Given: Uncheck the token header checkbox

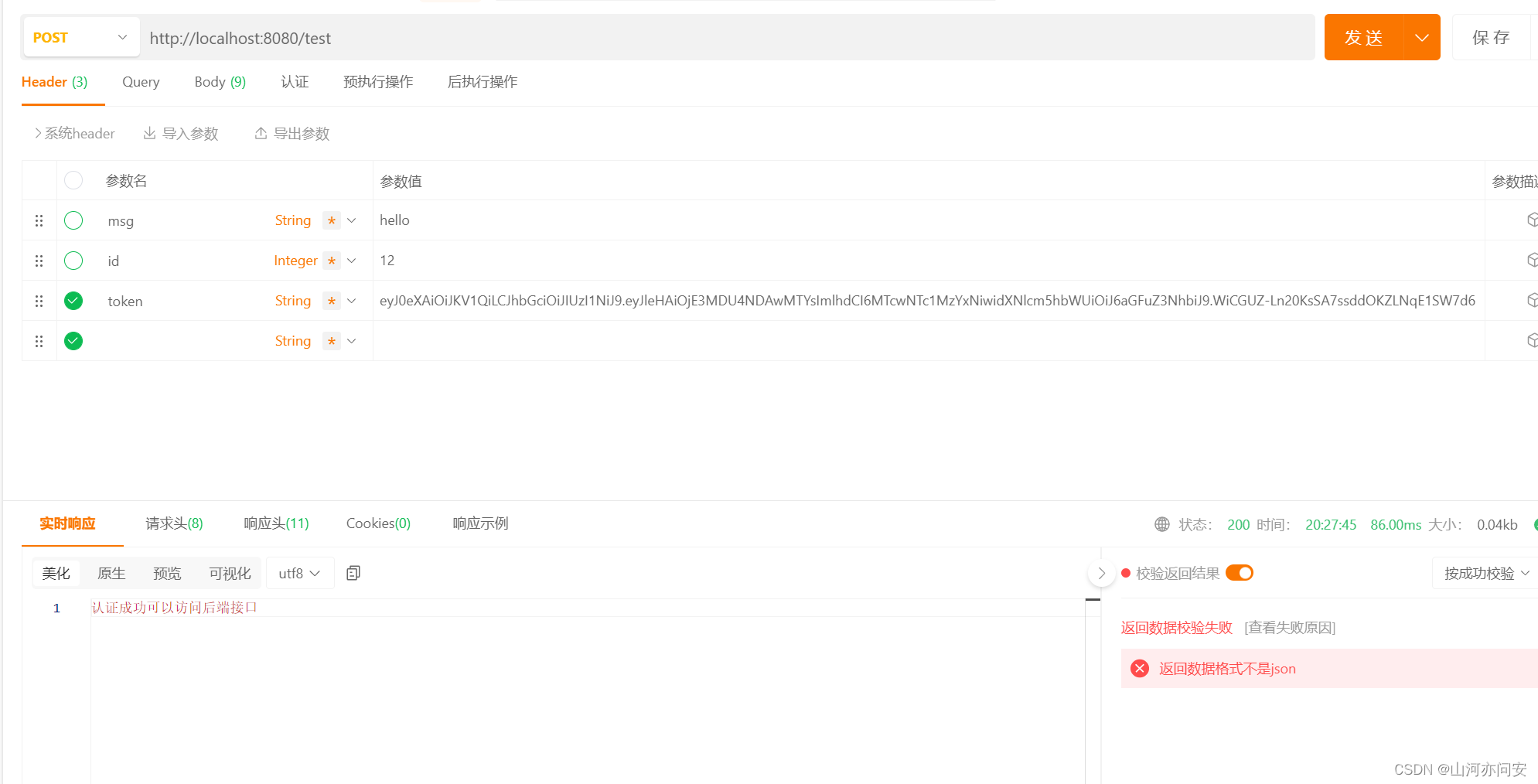Looking at the screenshot, I should point(73,301).
